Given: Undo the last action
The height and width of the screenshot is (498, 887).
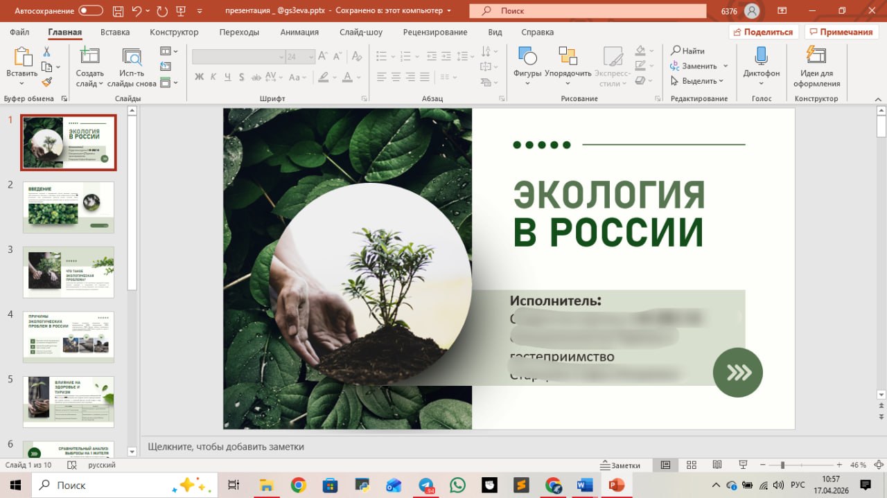Looking at the screenshot, I should pos(137,10).
